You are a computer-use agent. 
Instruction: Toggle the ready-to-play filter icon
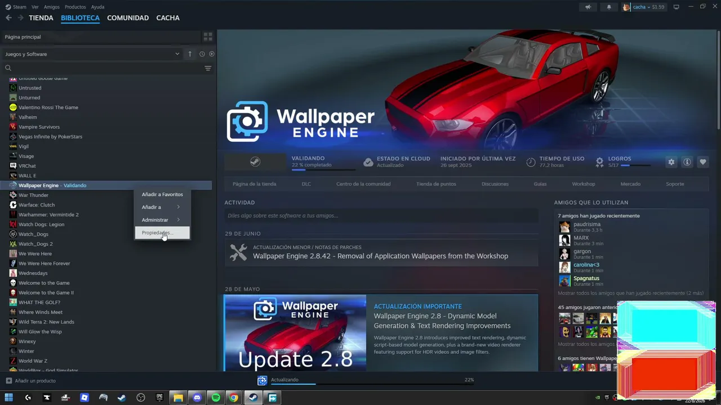[x=212, y=54]
